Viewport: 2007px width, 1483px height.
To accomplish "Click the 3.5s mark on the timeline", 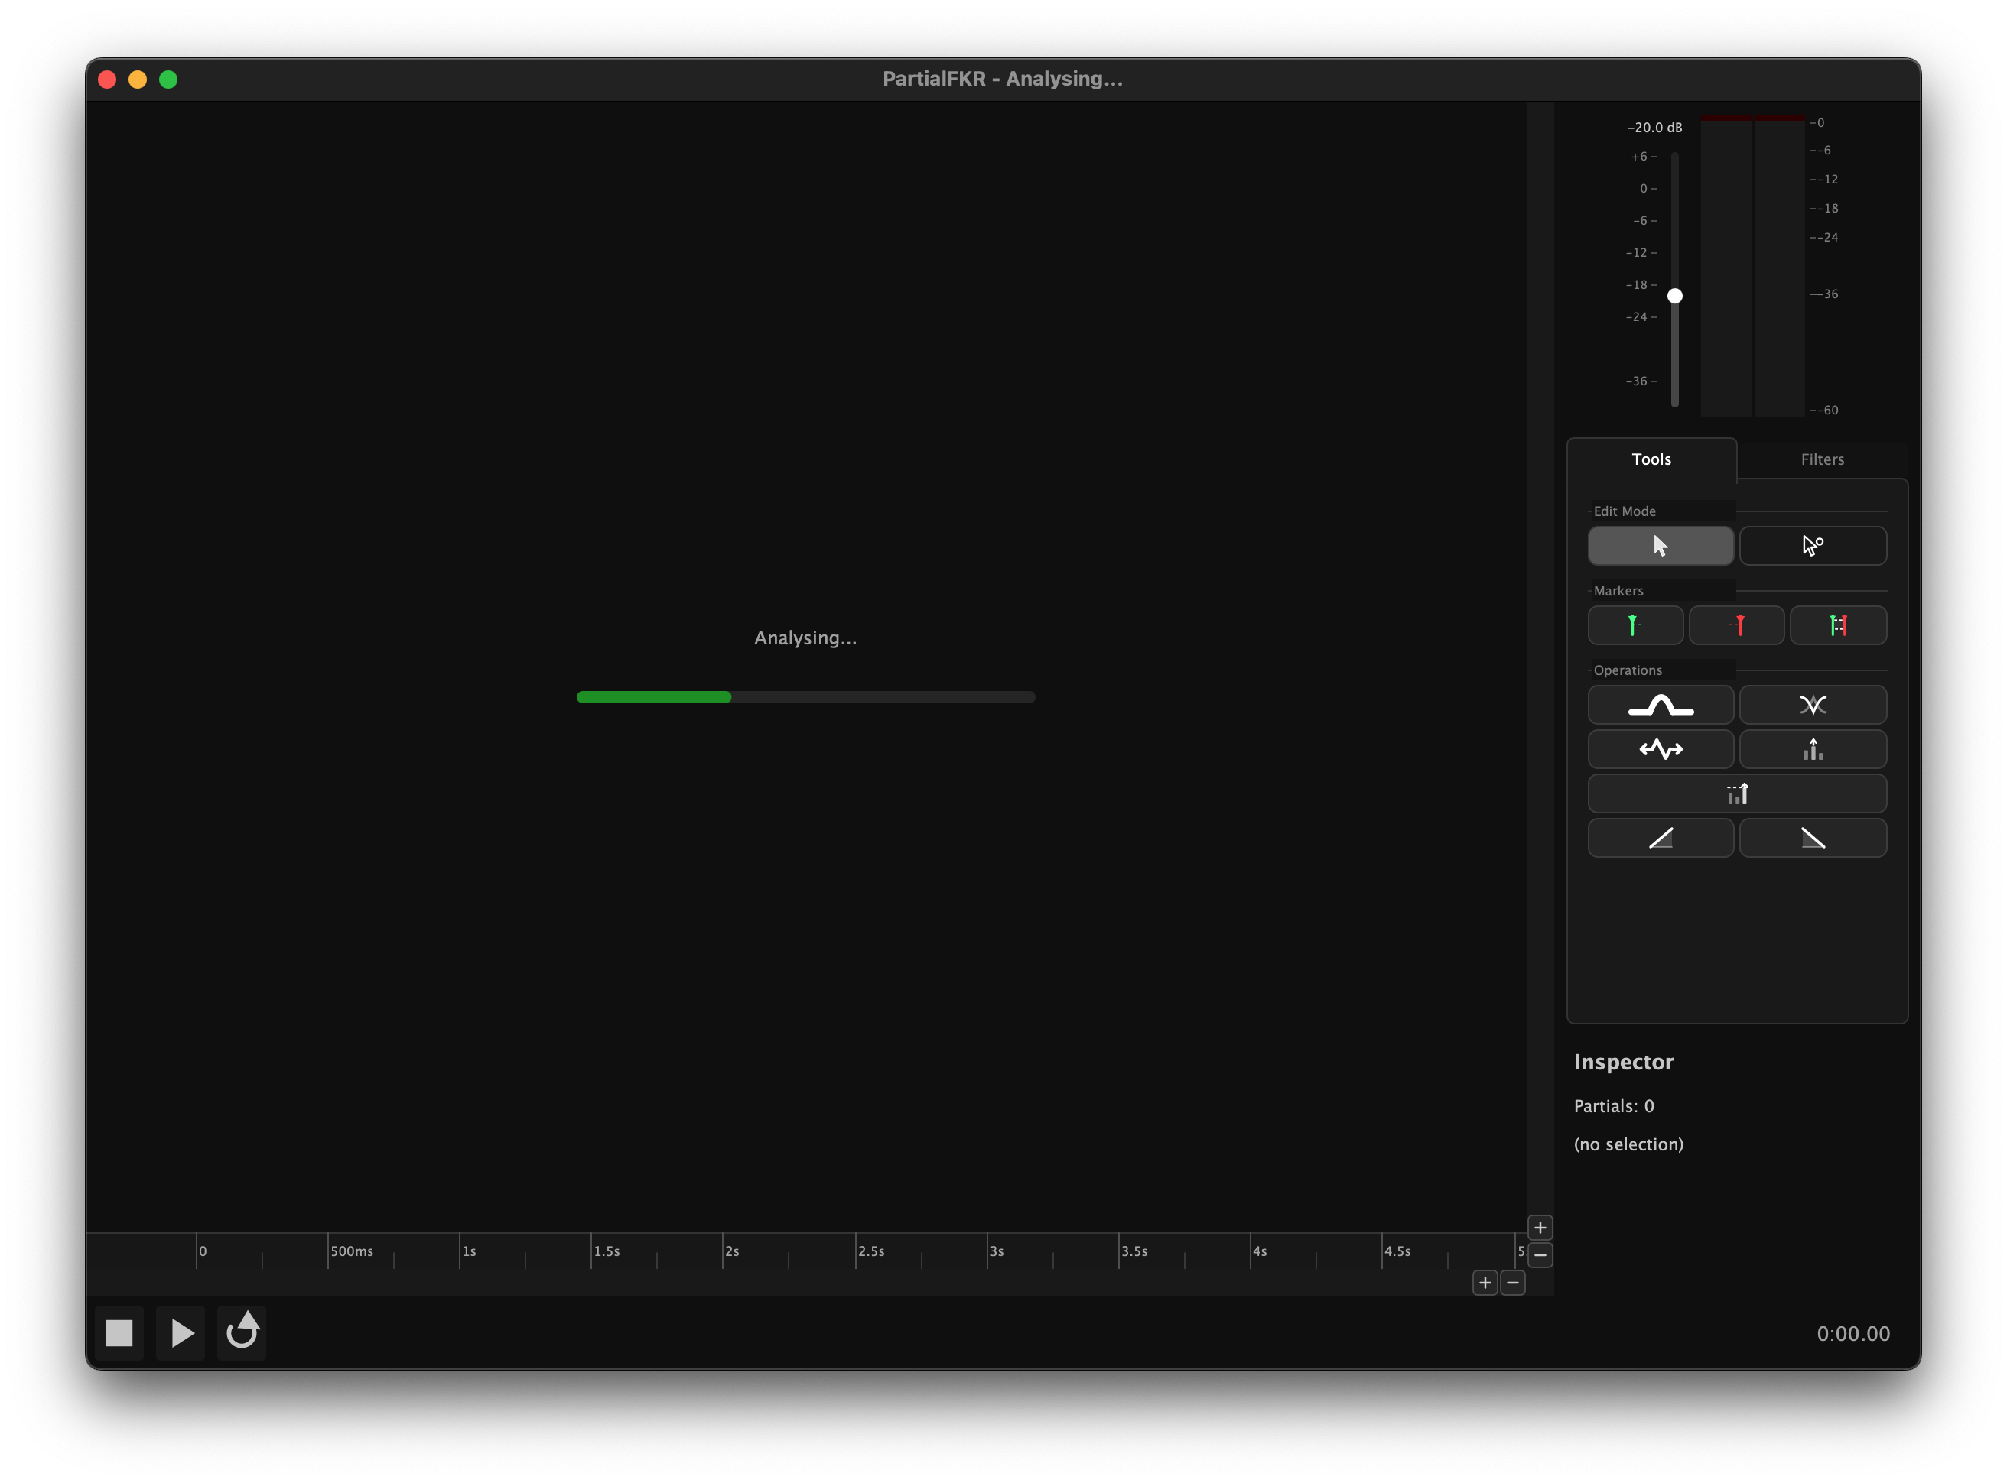I will pyautogui.click(x=1134, y=1251).
